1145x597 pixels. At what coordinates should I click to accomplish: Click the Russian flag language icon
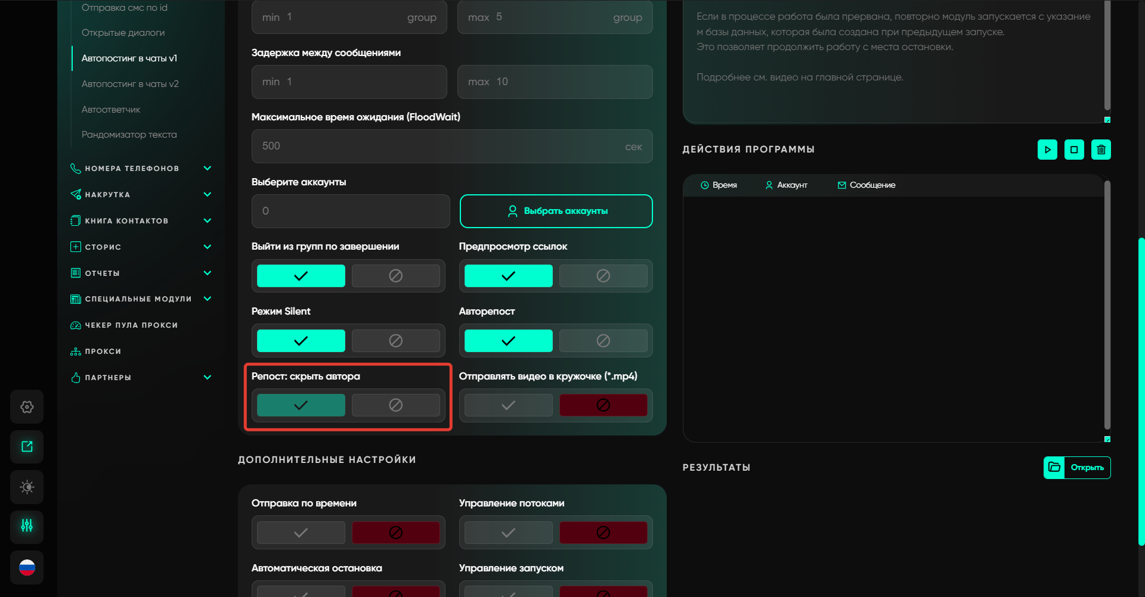pyautogui.click(x=27, y=567)
